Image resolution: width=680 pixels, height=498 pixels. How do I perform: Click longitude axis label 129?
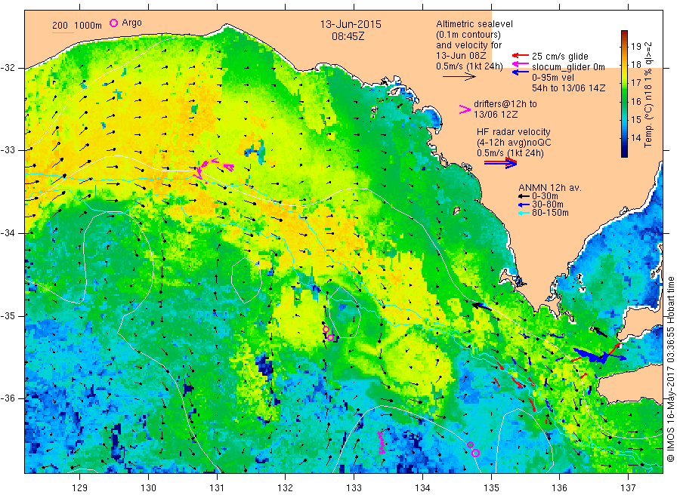point(80,488)
